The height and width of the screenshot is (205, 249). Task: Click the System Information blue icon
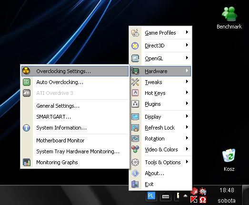(x=27, y=128)
